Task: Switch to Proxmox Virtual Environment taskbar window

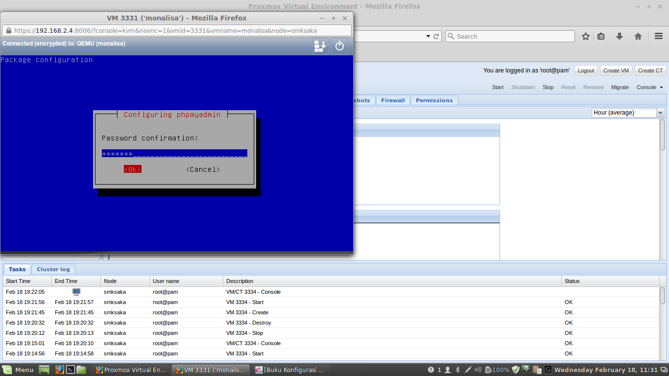Action: pyautogui.click(x=131, y=370)
